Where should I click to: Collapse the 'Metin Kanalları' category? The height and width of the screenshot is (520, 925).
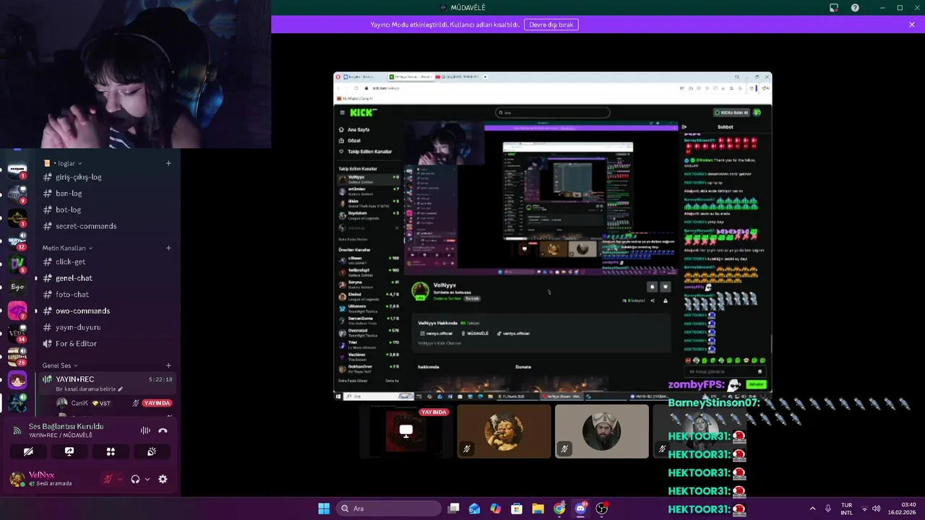(67, 248)
